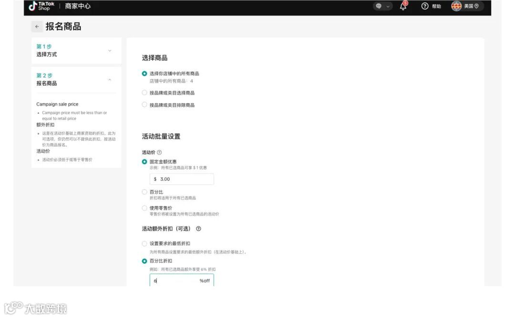Go back with the arrow button
The width and height of the screenshot is (515, 318).
coord(37,27)
